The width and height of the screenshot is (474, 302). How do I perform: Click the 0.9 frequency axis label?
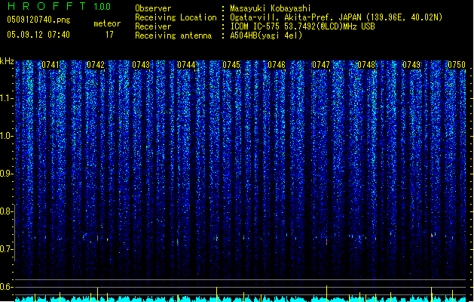(x=6, y=174)
